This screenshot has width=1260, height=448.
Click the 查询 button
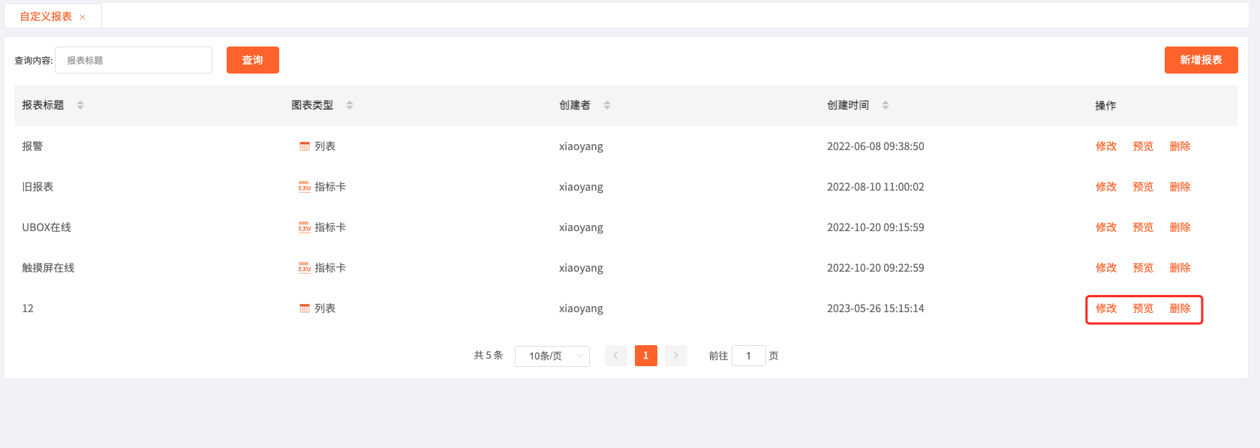pos(253,60)
